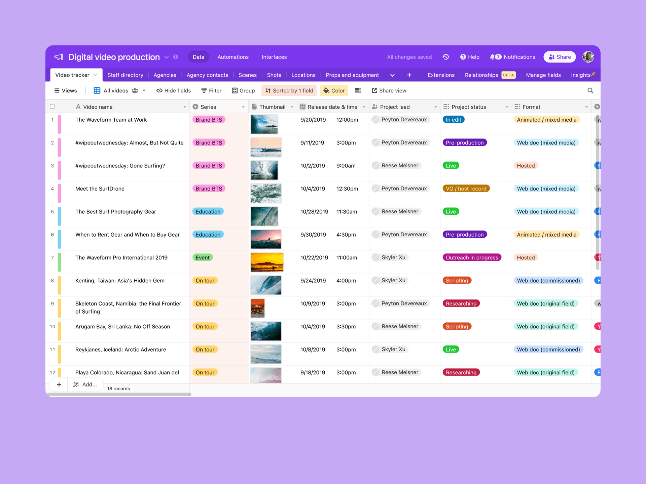Open Project lead column dropdown arrow

click(x=435, y=107)
